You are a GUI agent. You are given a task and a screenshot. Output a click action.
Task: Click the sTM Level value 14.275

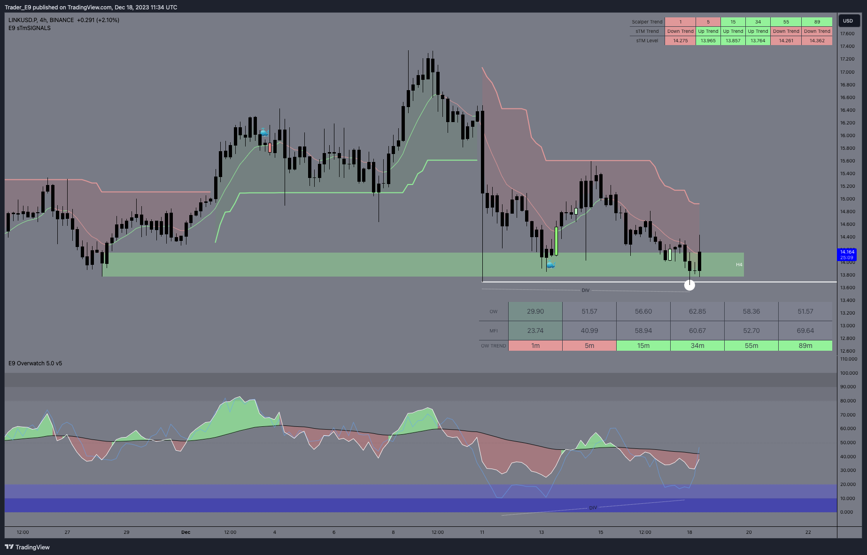point(681,41)
